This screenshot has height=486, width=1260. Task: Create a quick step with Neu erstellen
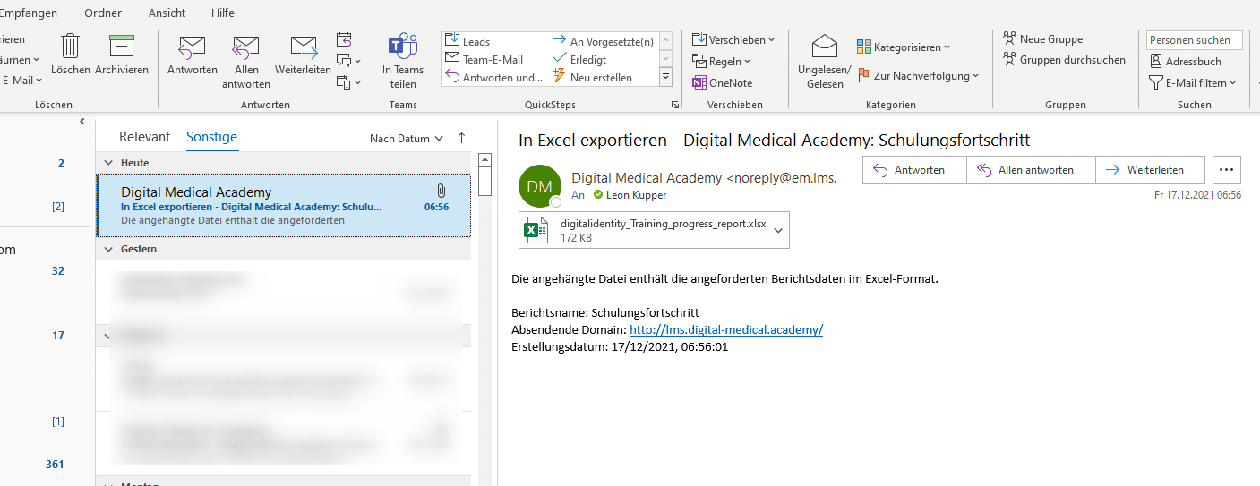click(592, 77)
